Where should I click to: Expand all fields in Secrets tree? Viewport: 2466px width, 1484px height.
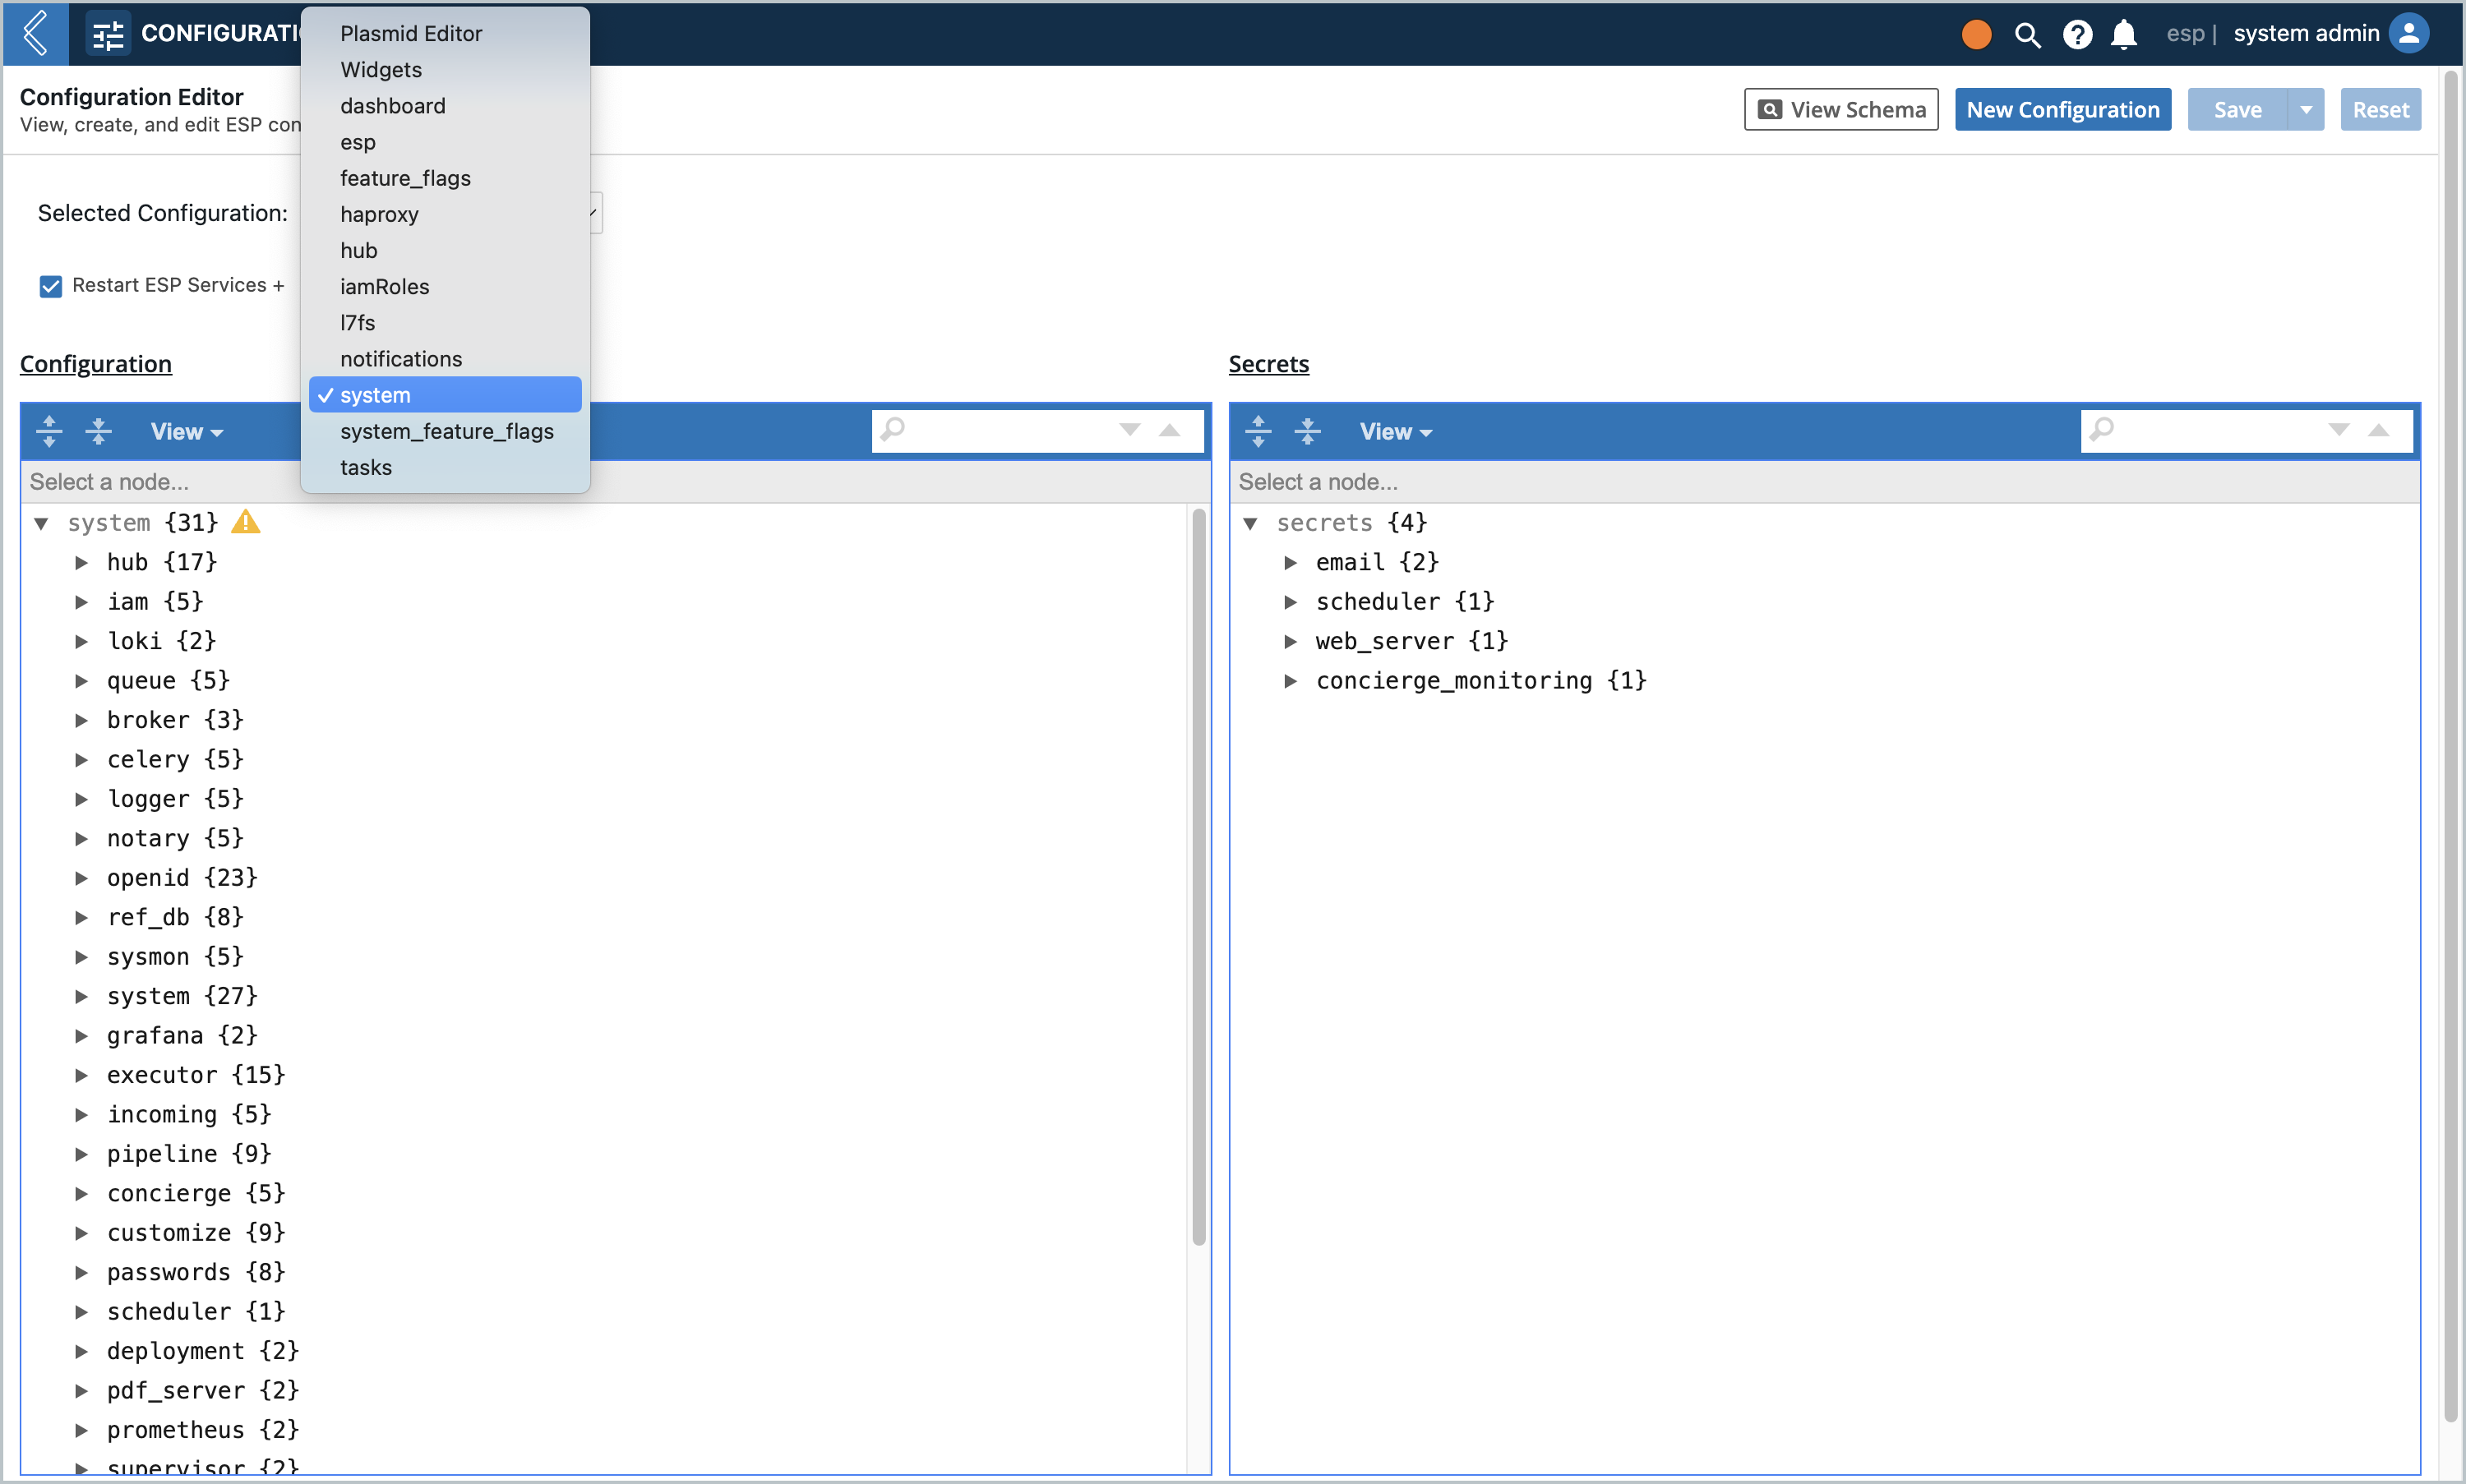(x=1258, y=431)
